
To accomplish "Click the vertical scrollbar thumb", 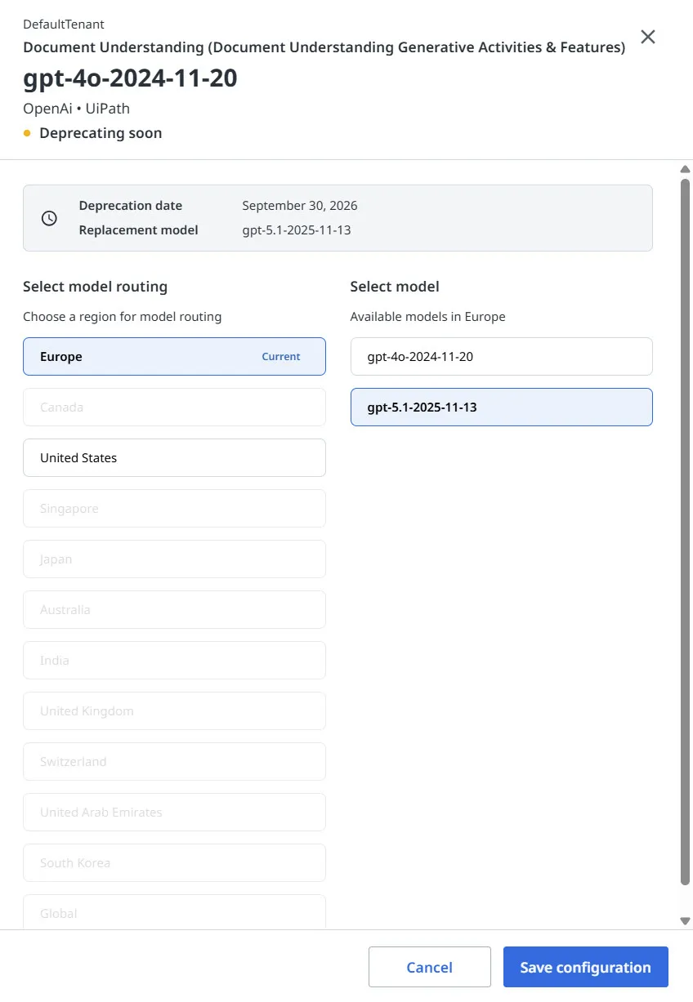I will tap(685, 531).
